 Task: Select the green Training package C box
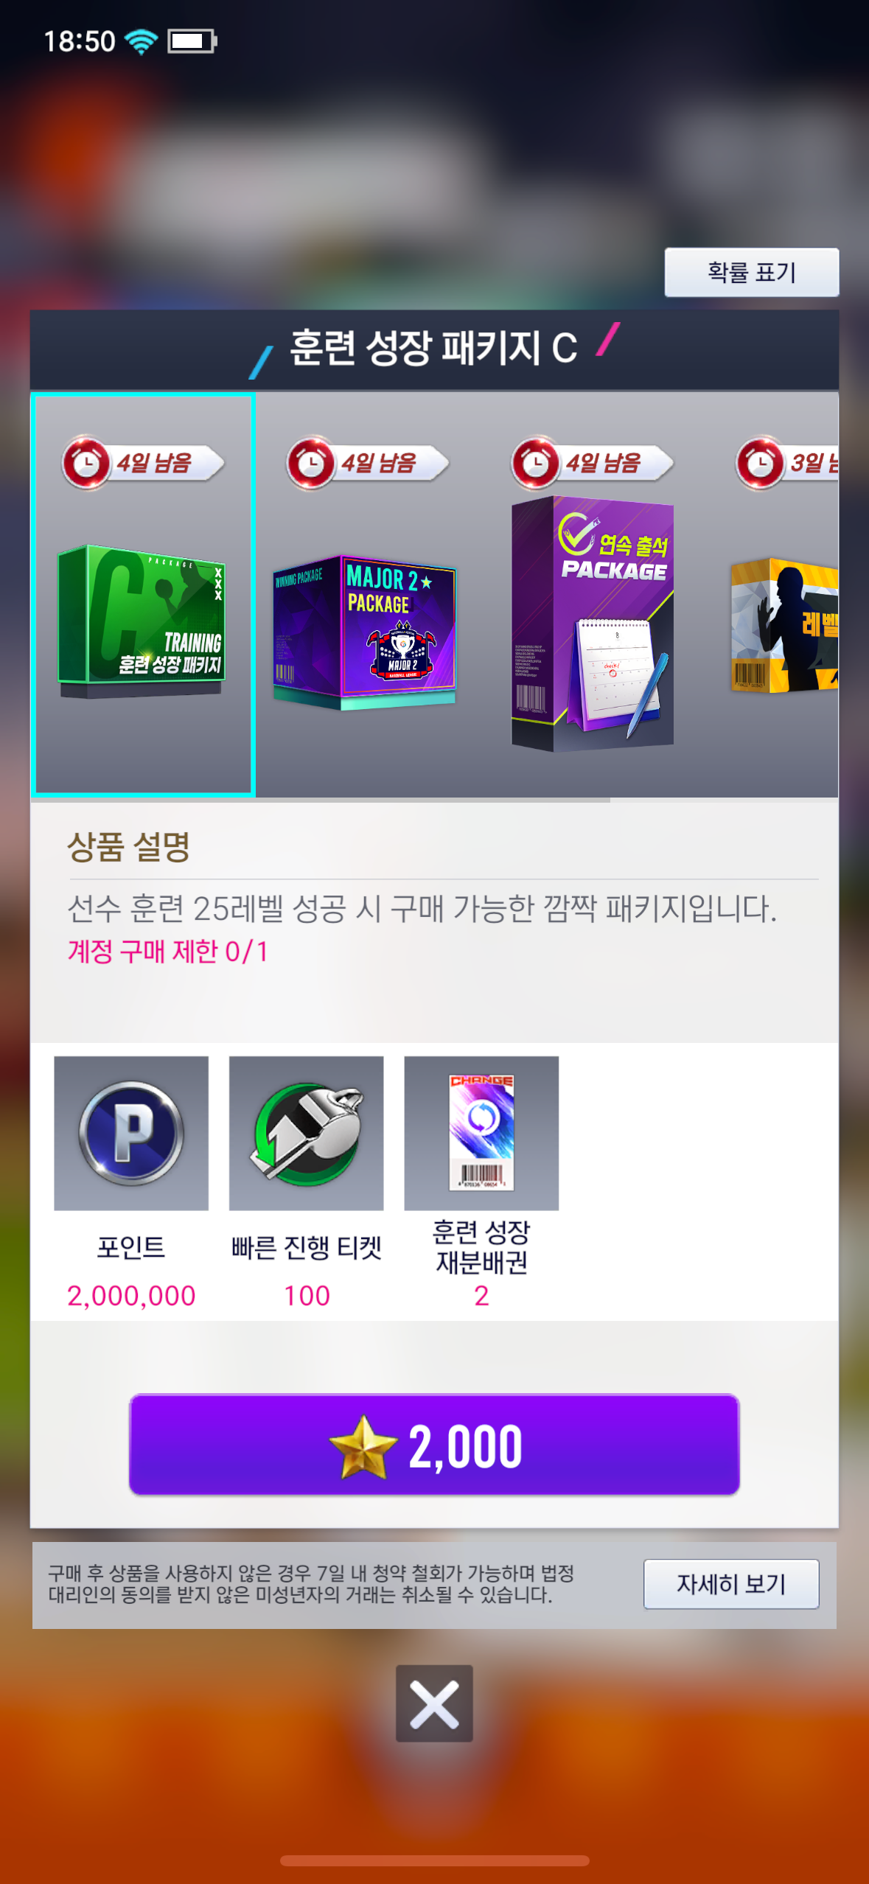pos(142,621)
